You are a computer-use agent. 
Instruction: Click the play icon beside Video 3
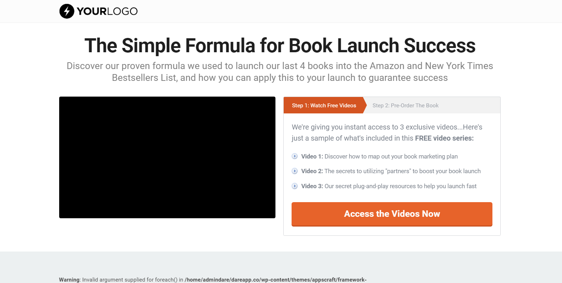click(295, 186)
